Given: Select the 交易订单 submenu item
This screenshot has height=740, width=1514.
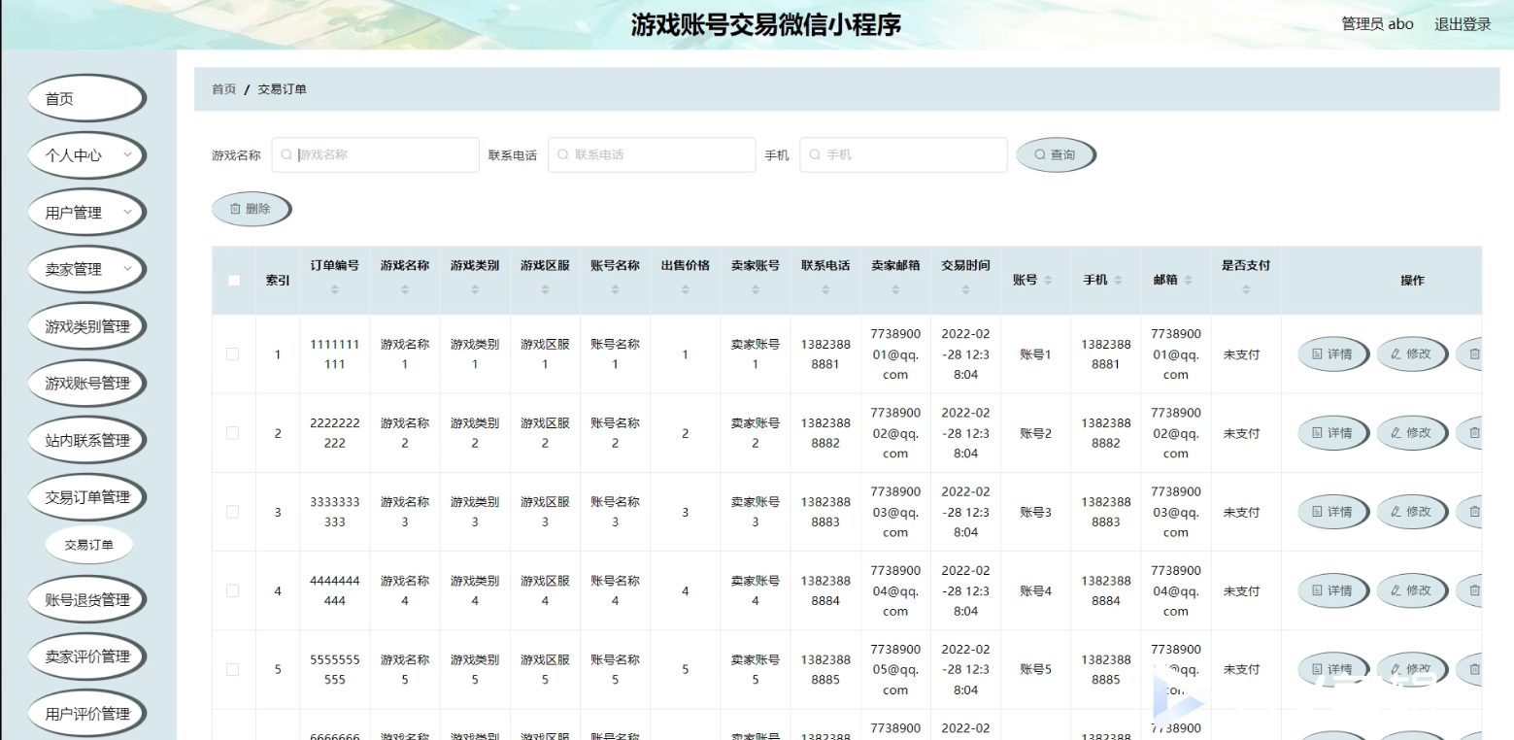Looking at the screenshot, I should tap(89, 545).
